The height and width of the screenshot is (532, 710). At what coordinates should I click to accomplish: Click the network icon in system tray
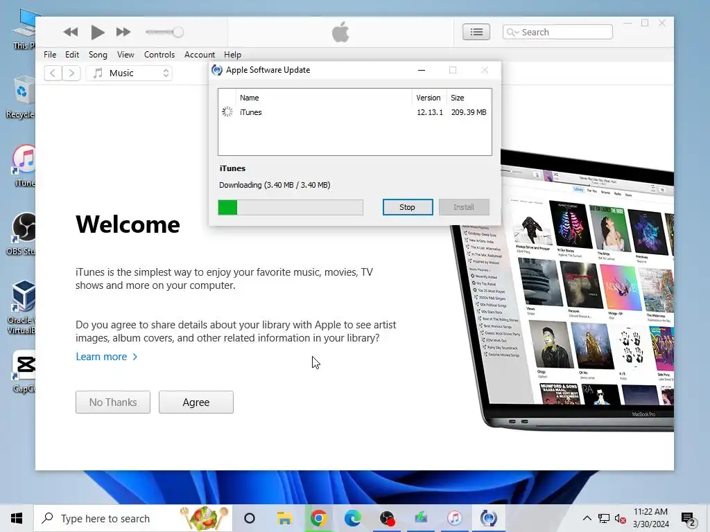coord(604,518)
